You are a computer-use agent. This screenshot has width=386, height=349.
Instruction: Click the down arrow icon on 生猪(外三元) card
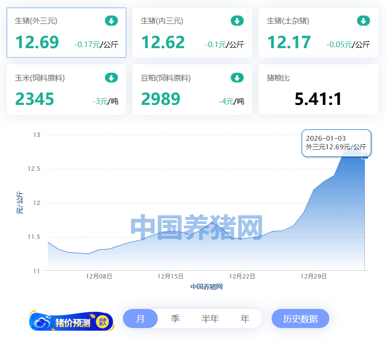coord(111,21)
